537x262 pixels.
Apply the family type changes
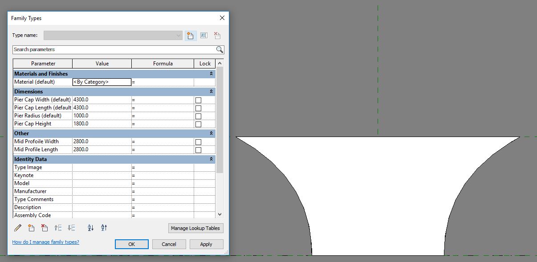[x=206, y=244]
